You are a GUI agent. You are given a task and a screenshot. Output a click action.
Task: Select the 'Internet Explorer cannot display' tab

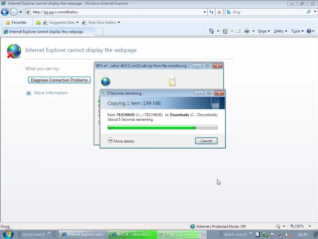coord(48,32)
